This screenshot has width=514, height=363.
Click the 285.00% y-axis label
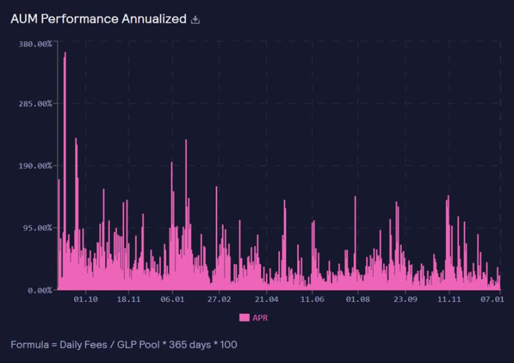(35, 104)
